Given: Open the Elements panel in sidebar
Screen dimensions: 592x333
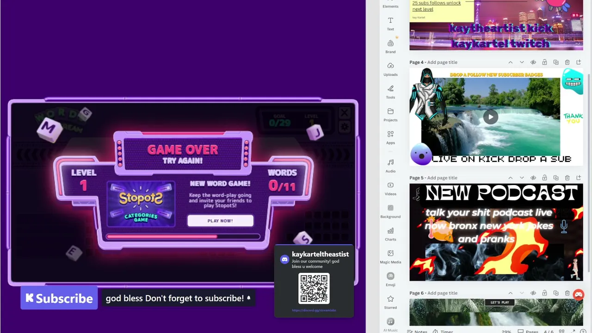Looking at the screenshot, I should 390,5.
